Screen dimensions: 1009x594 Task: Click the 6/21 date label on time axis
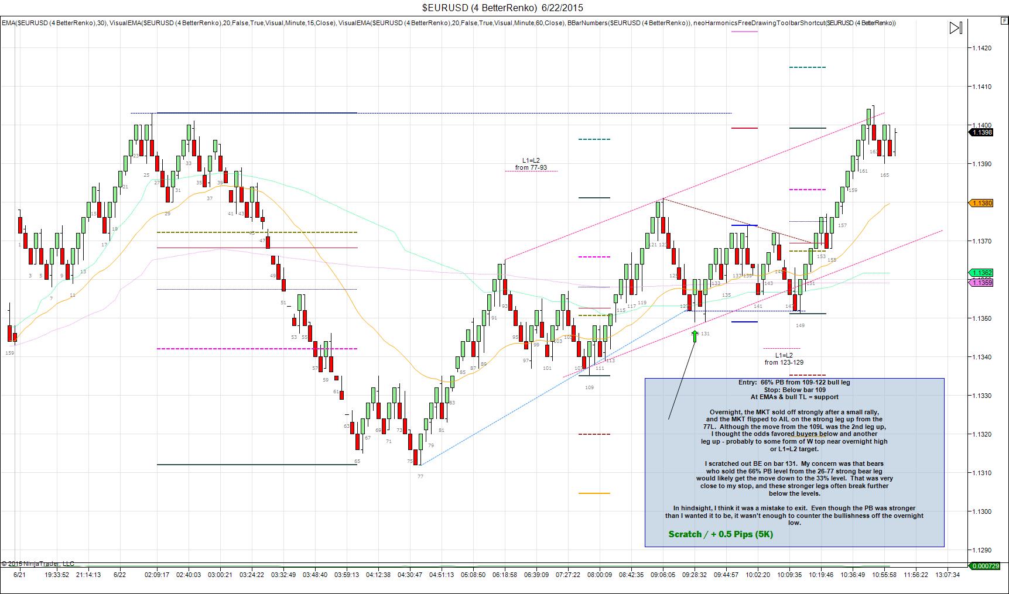coord(20,575)
